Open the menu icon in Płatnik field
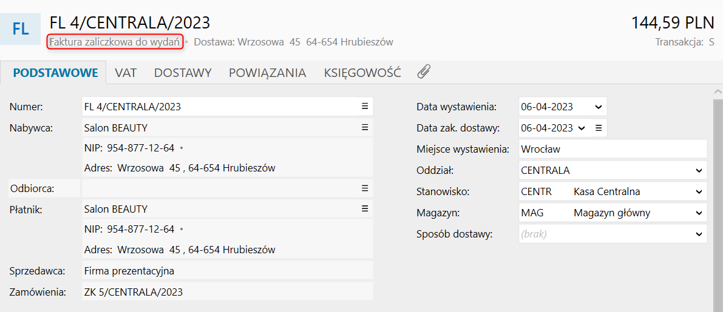 365,209
